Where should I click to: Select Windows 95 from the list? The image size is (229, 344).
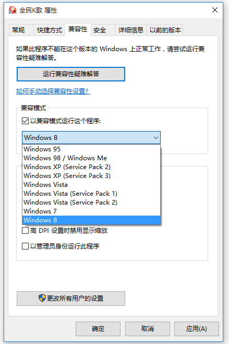click(x=91, y=149)
